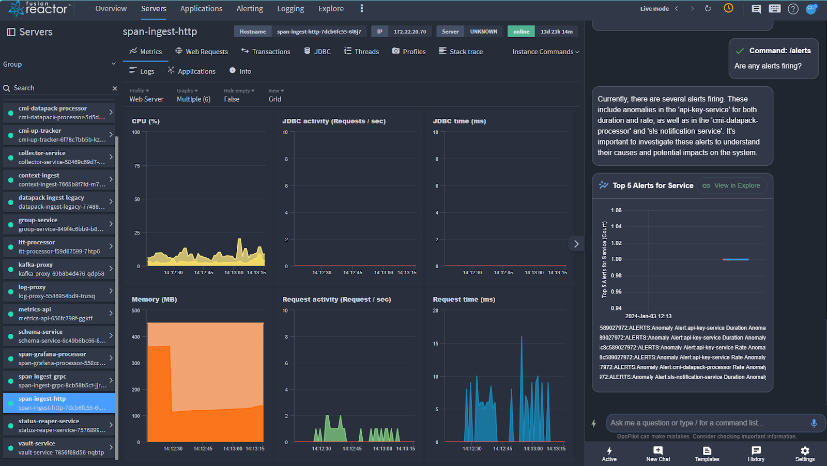This screenshot has height=466, width=827.
Task: Switch to the Threads tab
Action: click(361, 52)
